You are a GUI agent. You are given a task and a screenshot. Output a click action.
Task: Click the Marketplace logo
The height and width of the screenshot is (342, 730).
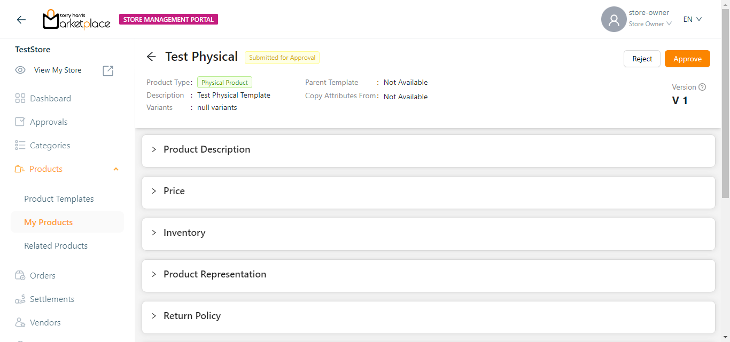click(x=76, y=20)
